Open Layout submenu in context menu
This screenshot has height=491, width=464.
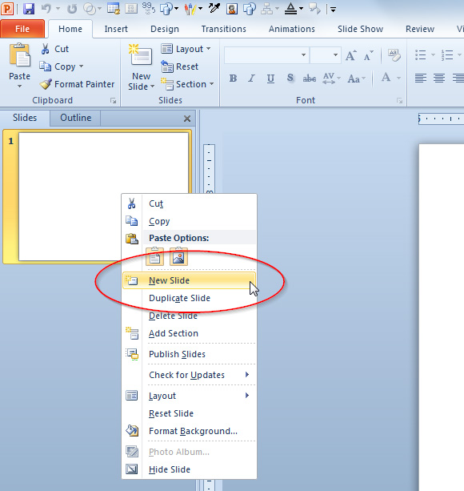click(190, 396)
